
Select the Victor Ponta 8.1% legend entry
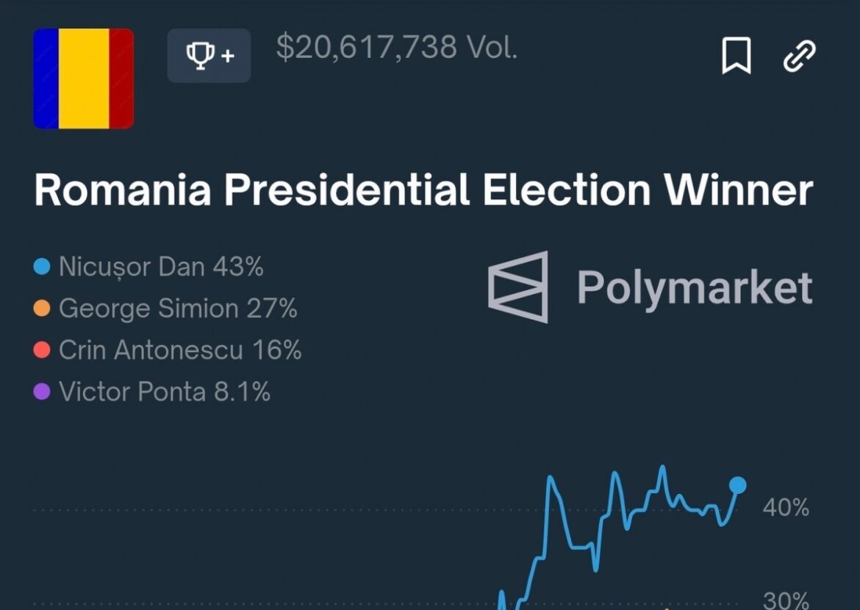[x=164, y=392]
